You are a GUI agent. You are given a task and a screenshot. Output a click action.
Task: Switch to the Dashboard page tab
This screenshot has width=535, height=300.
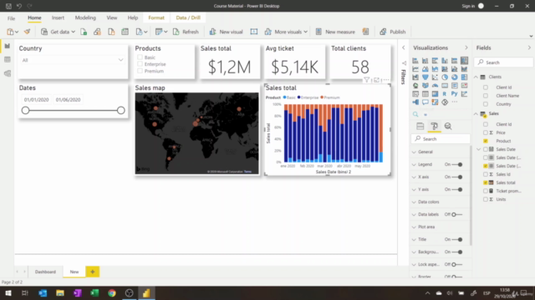45,272
